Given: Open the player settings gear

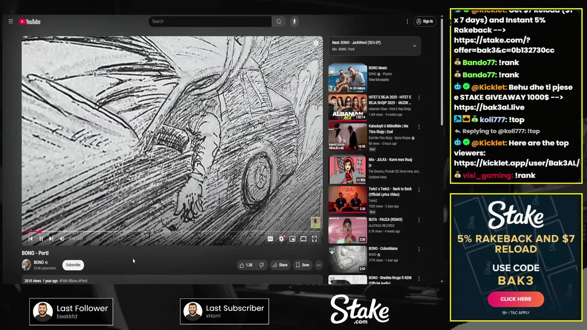Looking at the screenshot, I should pyautogui.click(x=282, y=239).
